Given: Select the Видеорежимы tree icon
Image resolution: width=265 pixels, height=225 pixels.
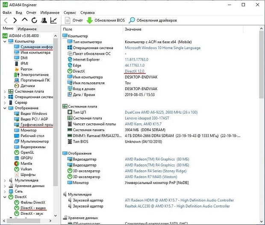Looking at the screenshot, I should tap(17, 147).
